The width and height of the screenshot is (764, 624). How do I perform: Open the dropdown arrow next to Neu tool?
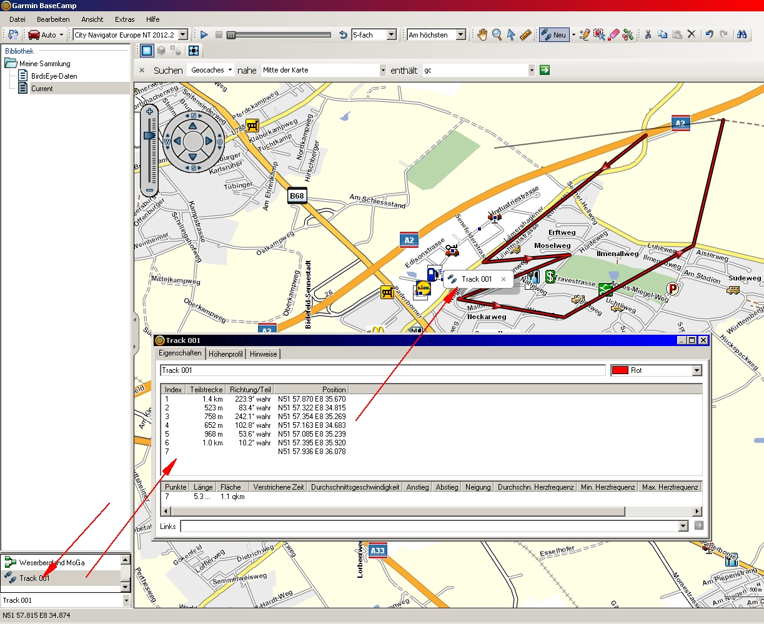[573, 35]
